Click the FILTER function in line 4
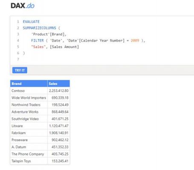Image resolution: width=194 pixels, height=170 pixels. click(38, 40)
